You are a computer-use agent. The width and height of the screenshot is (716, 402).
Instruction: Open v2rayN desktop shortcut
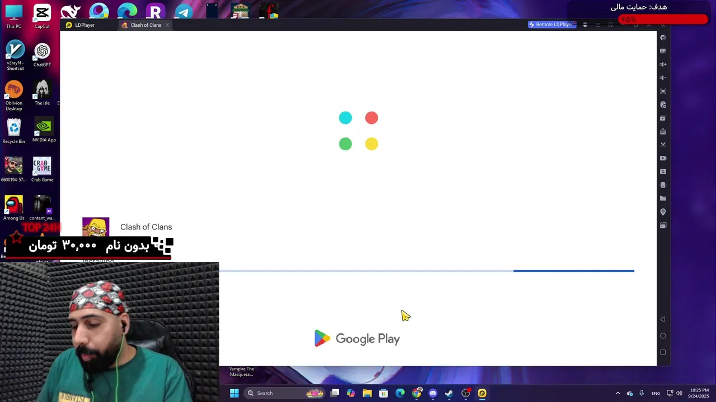[15, 55]
